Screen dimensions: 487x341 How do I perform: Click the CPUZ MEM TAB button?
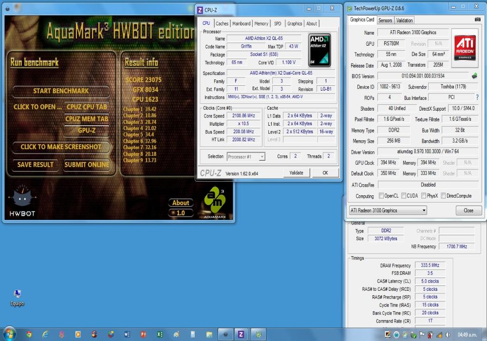87,119
